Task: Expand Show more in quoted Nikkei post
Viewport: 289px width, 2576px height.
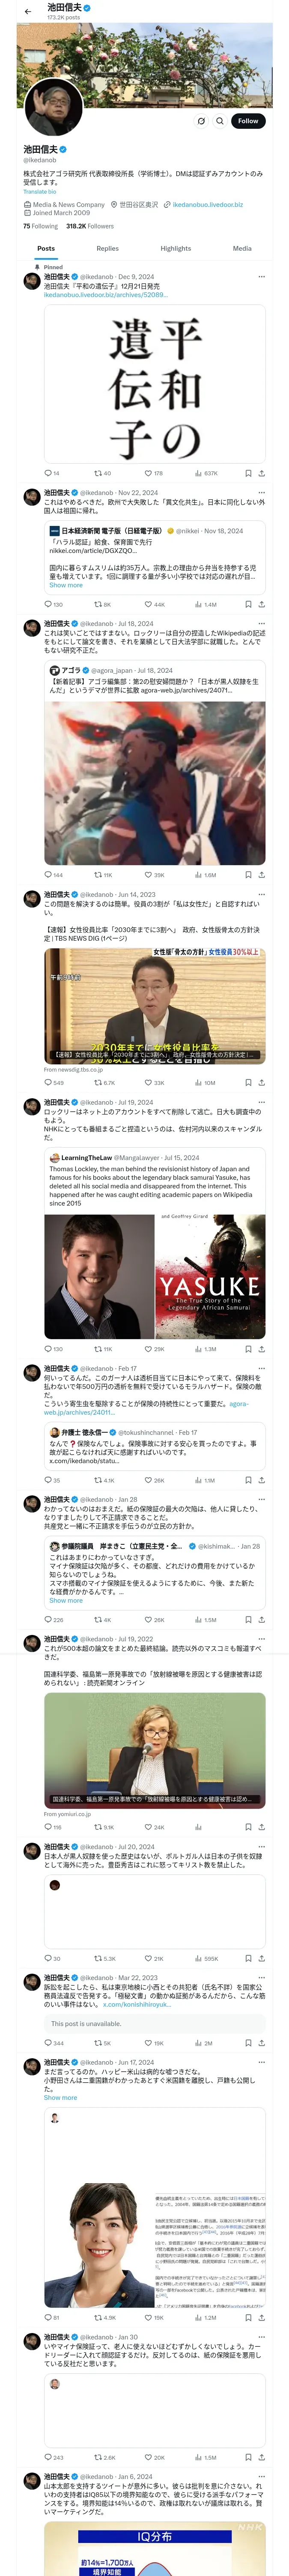Action: 66,585
